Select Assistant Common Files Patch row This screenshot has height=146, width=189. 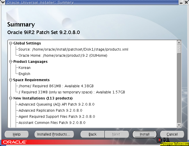(52, 123)
